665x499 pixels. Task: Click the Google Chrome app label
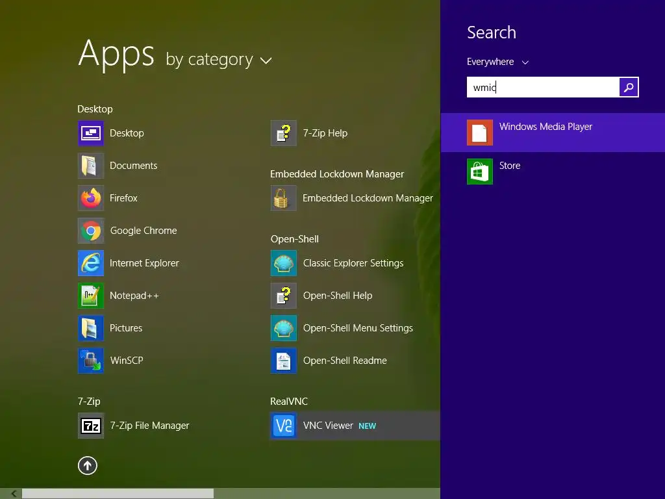(144, 231)
